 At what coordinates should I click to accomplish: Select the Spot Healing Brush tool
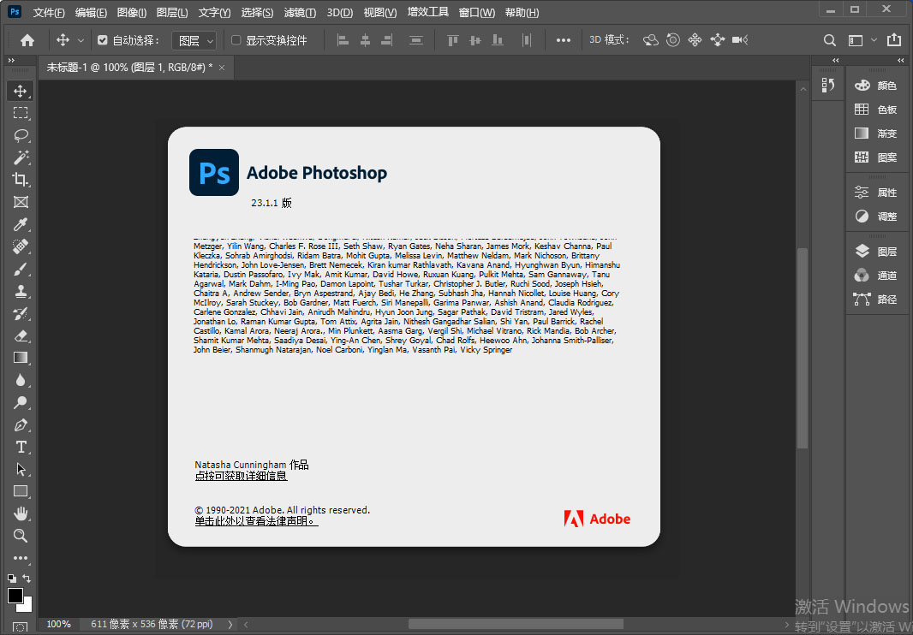tap(21, 246)
